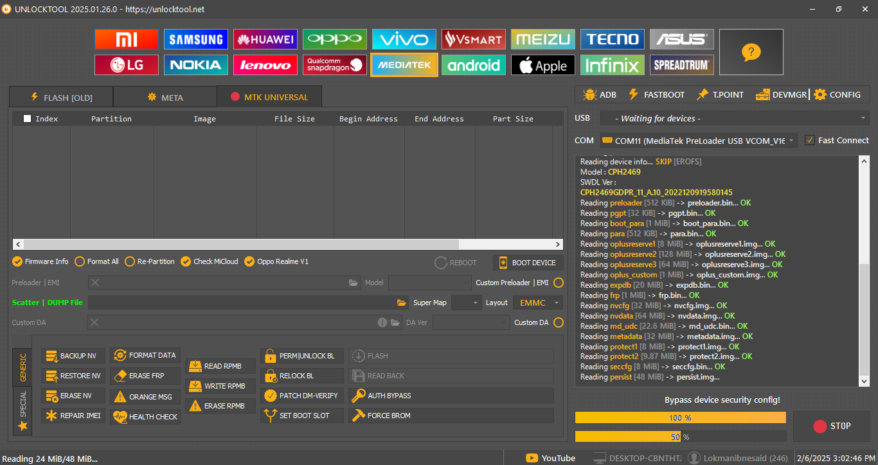This screenshot has height=465, width=878.
Task: Choose the Xiaomi MI brand icon
Action: (126, 40)
